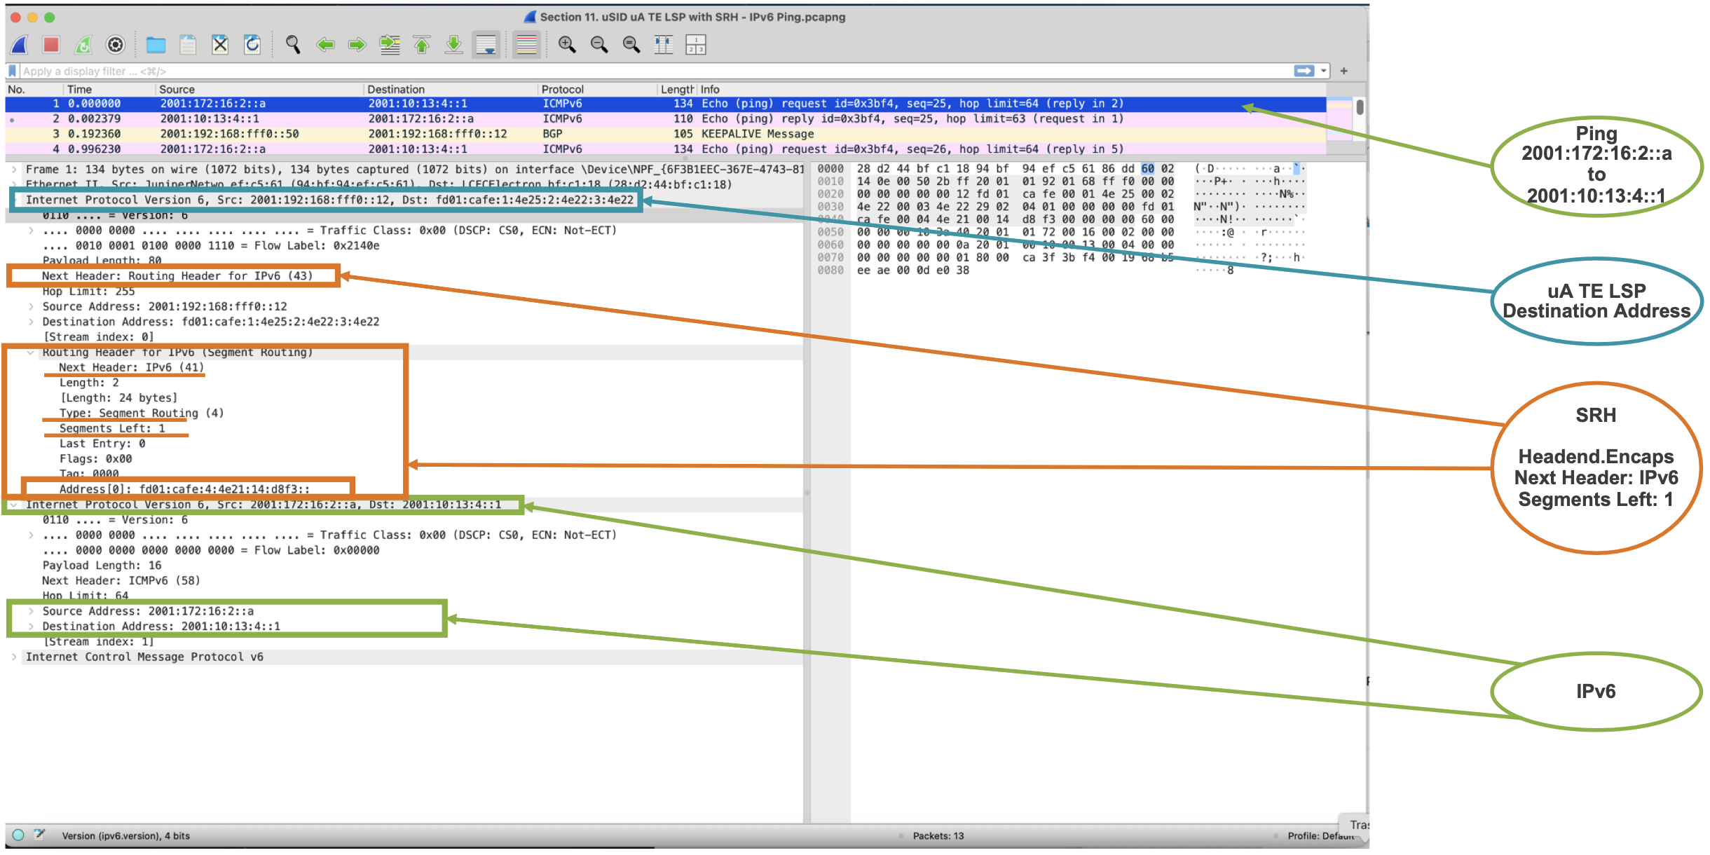Start a new capture with the shark fin icon
Viewport: 1710px width, 855px height.
20,45
